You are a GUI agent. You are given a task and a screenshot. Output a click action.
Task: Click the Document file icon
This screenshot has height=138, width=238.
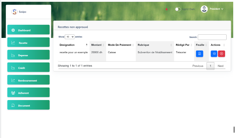[x=13, y=105]
